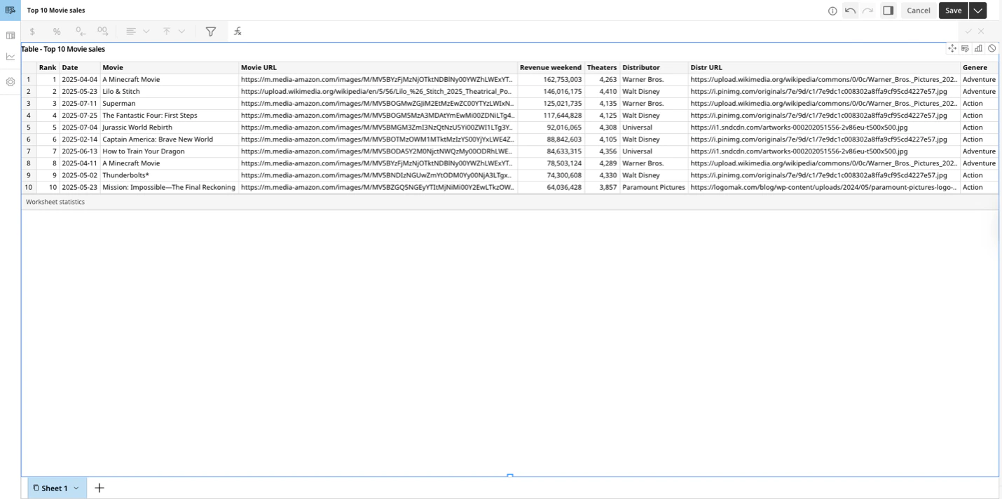Open the line chart sidebar icon
The width and height of the screenshot is (1002, 501).
point(10,57)
